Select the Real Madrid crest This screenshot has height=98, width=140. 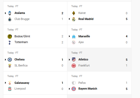pos(74,19)
